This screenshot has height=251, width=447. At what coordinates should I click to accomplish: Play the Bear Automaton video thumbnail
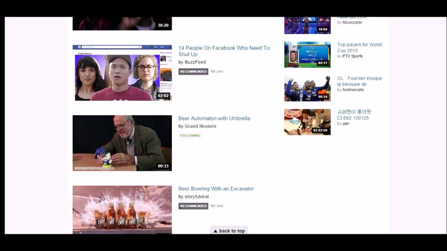(x=122, y=143)
